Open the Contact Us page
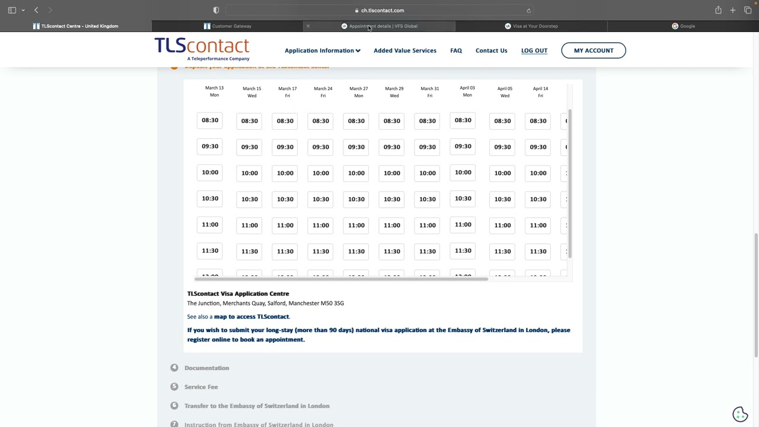759x427 pixels. [492, 50]
